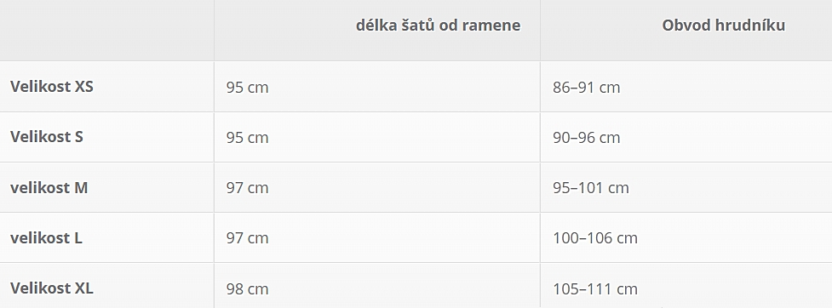Select the 'Velikost S' row label
The image size is (832, 308).
[47, 137]
